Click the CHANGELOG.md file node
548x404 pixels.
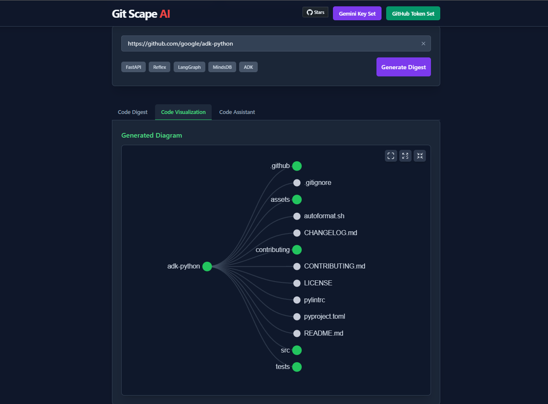pos(297,233)
